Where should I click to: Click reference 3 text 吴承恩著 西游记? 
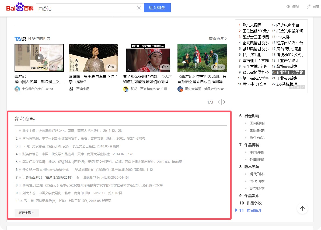coord(71,146)
